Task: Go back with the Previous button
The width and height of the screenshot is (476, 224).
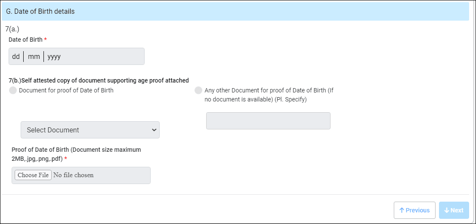Action: click(414, 210)
